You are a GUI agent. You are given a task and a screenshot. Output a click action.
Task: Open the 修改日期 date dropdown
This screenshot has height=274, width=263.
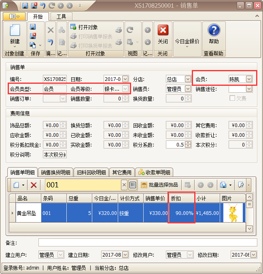253,255
